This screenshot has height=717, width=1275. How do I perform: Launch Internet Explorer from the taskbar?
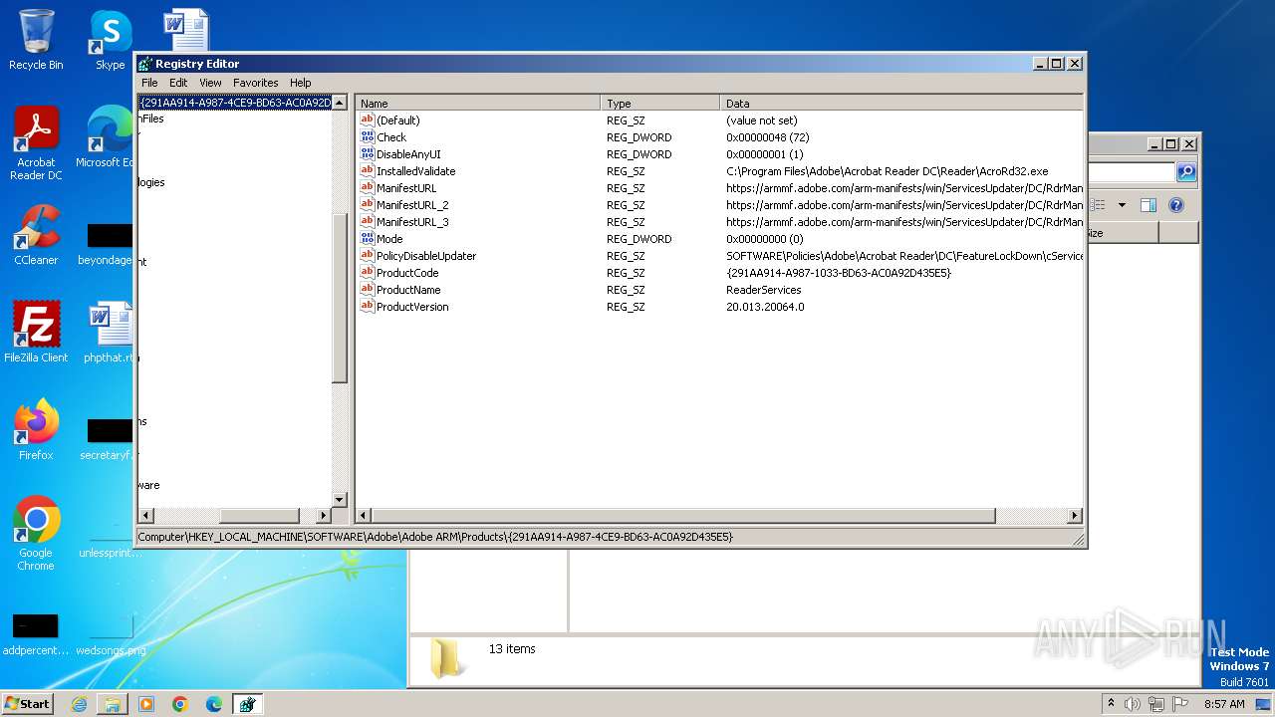(79, 704)
